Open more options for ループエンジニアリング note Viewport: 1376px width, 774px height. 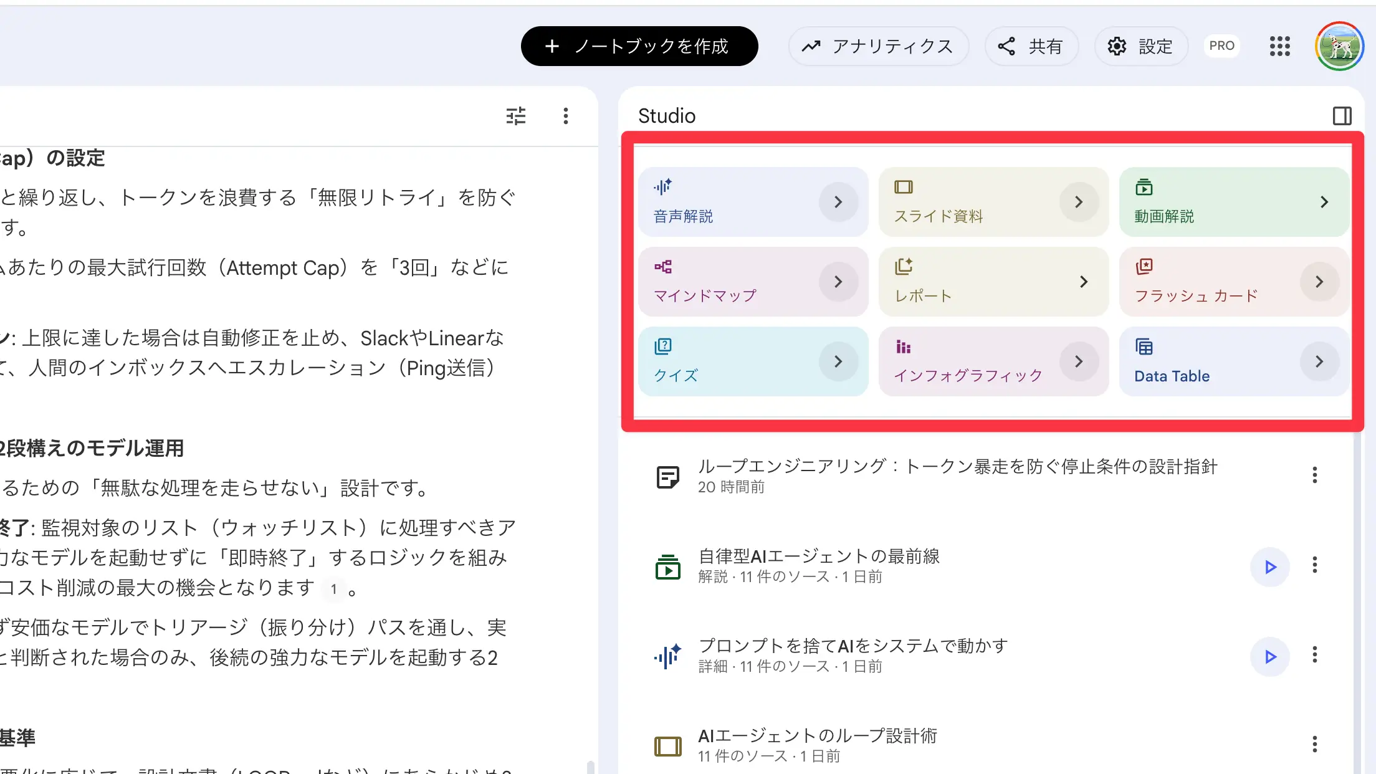coord(1315,475)
